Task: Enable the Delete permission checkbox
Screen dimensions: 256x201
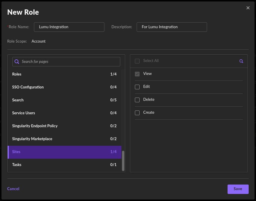Action: pos(137,100)
